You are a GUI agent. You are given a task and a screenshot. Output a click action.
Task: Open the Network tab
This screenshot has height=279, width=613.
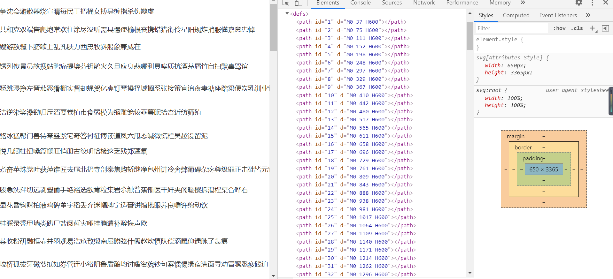pos(424,3)
